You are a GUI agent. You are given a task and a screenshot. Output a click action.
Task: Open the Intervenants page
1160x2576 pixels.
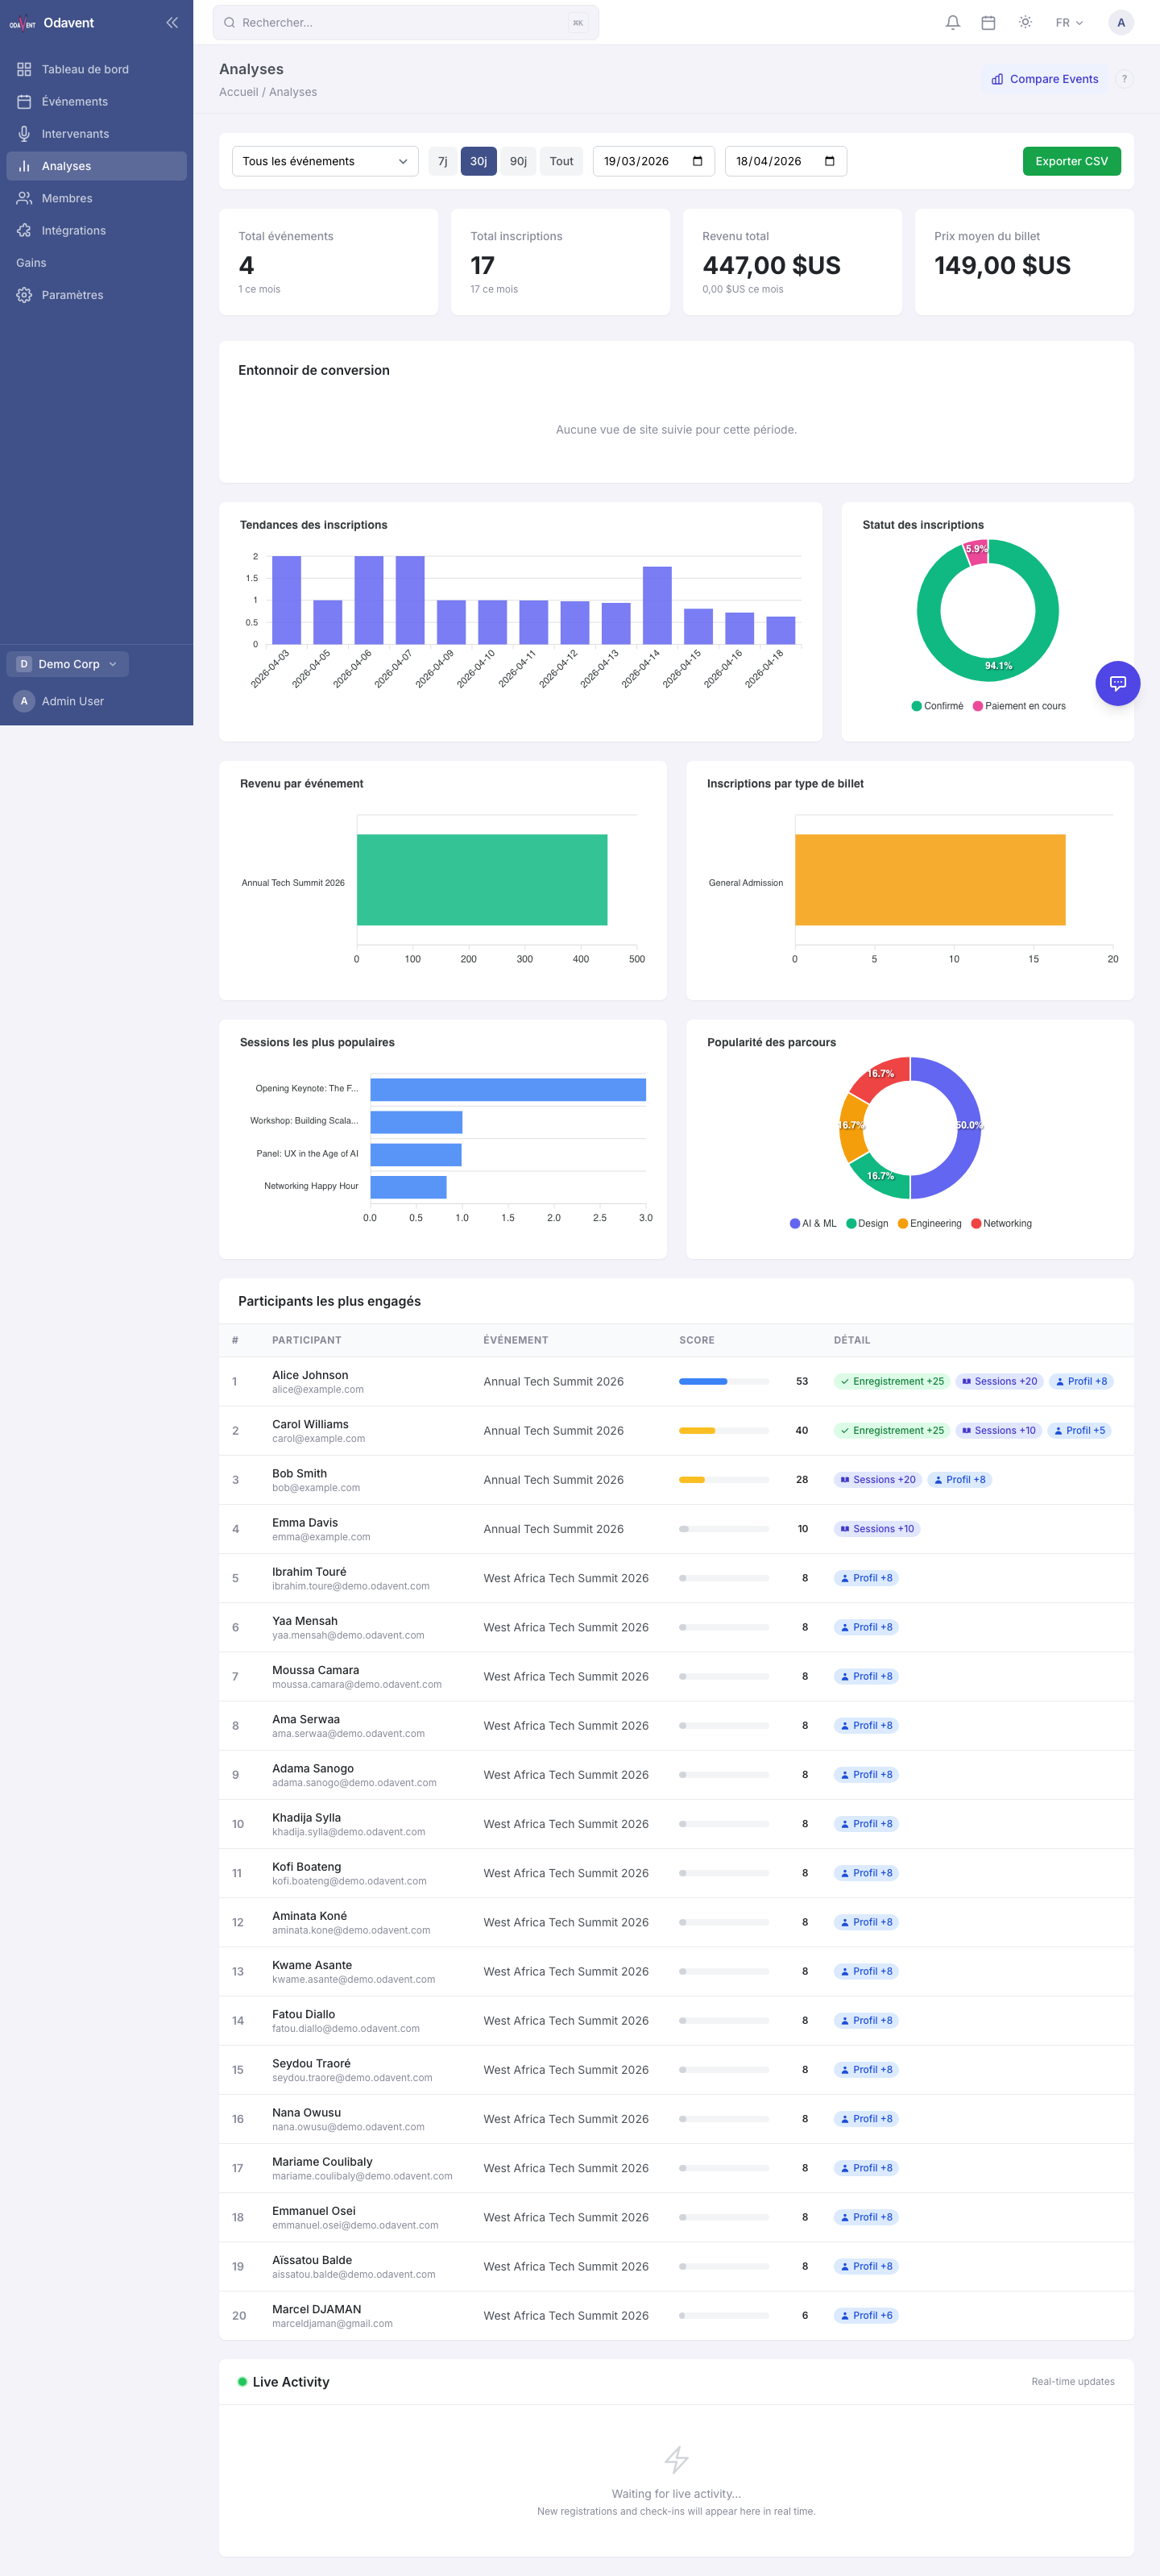coord(96,134)
